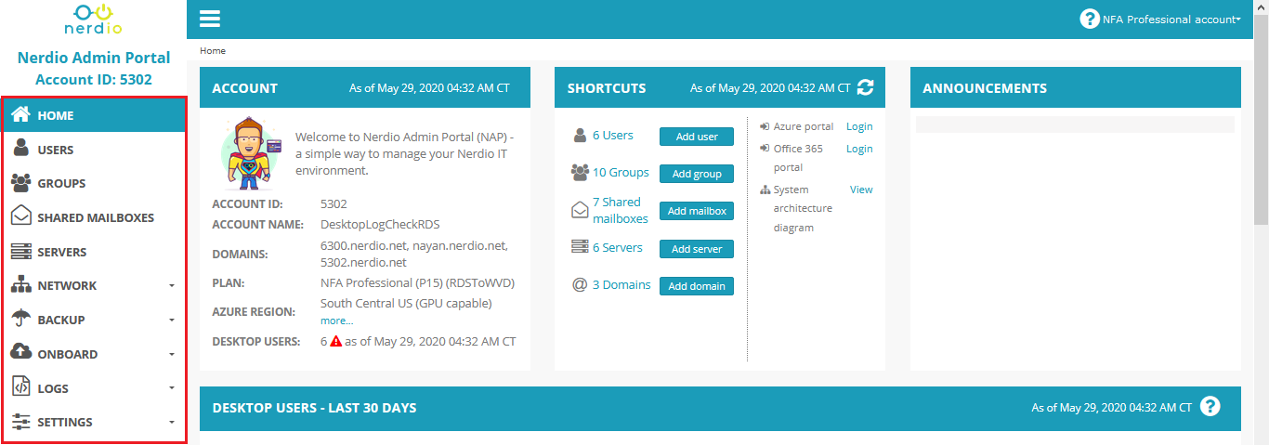Open the 7 Shared mailboxes link
Screen dimensions: 1269x445
621,211
